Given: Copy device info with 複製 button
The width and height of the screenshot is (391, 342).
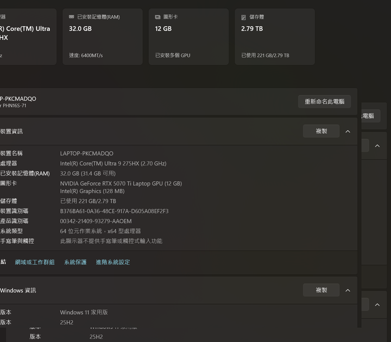Looking at the screenshot, I should point(321,131).
